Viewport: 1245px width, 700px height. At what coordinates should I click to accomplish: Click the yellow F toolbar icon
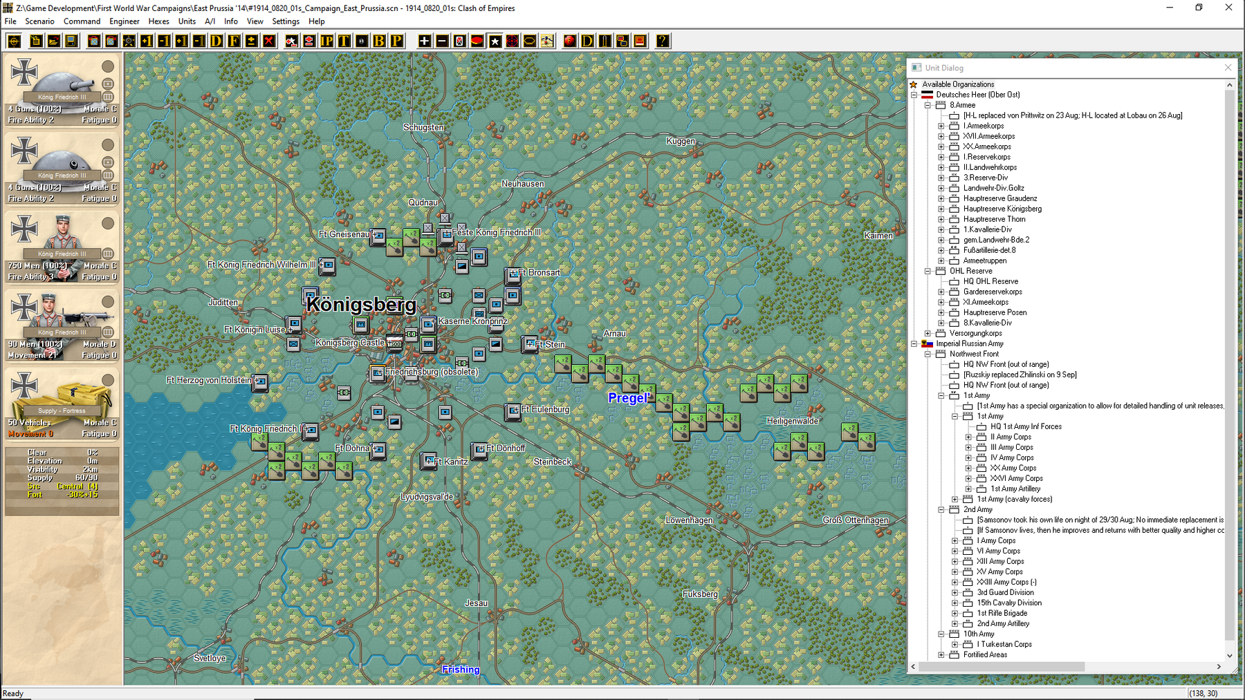234,41
